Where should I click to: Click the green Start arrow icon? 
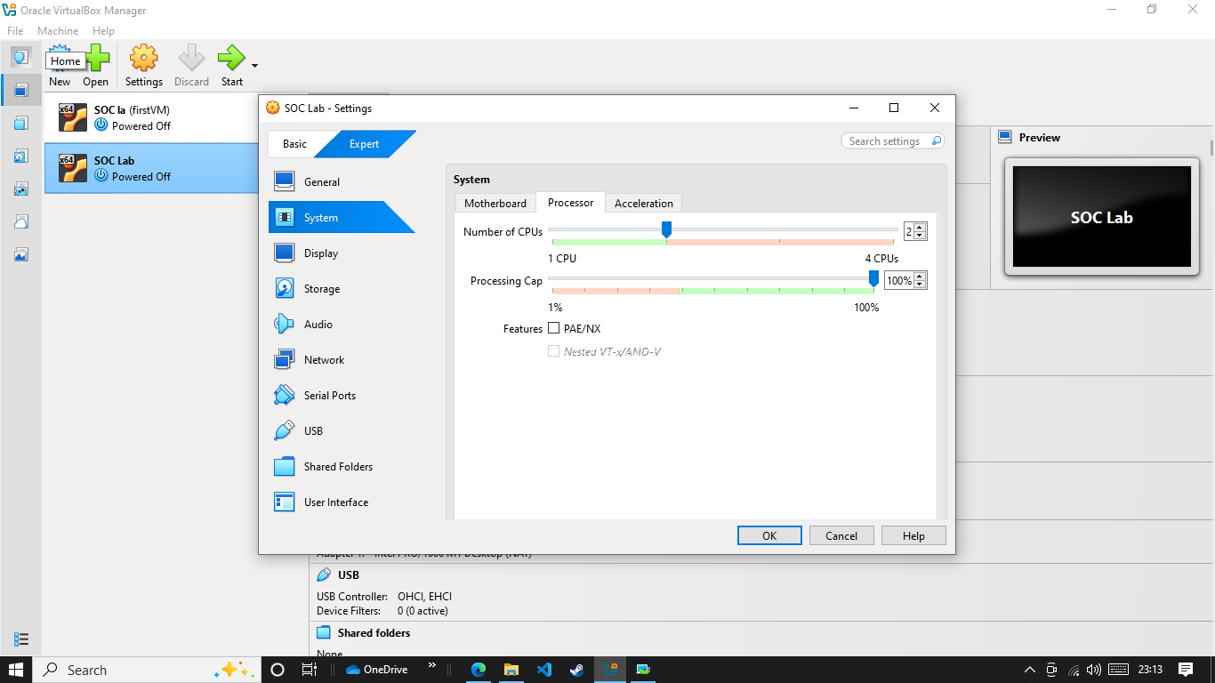point(231,59)
